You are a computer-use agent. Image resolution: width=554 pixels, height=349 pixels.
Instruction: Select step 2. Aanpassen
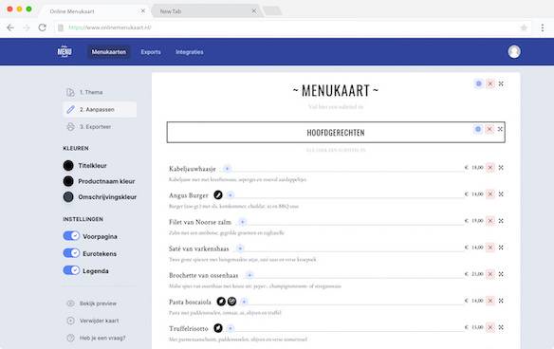tap(100, 109)
